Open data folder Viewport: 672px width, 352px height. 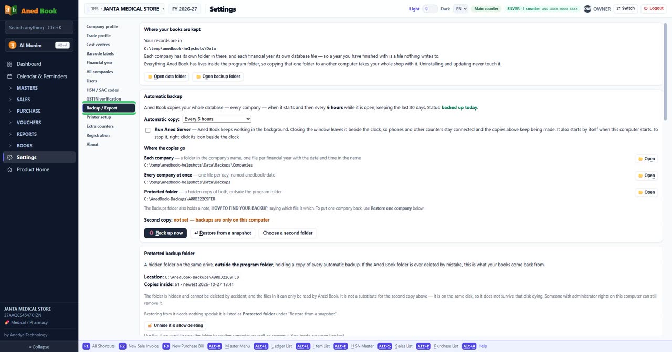[166, 76]
